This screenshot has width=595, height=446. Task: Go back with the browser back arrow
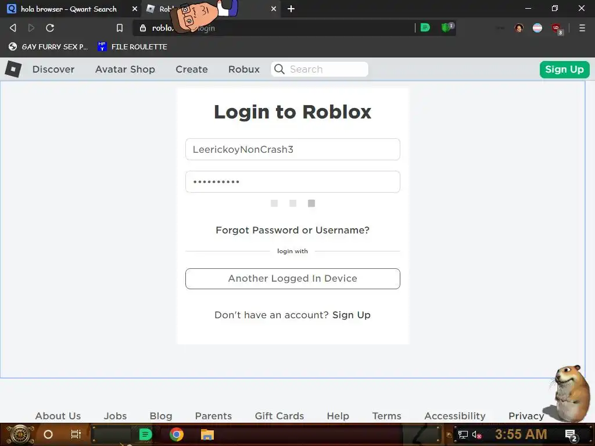(x=13, y=28)
